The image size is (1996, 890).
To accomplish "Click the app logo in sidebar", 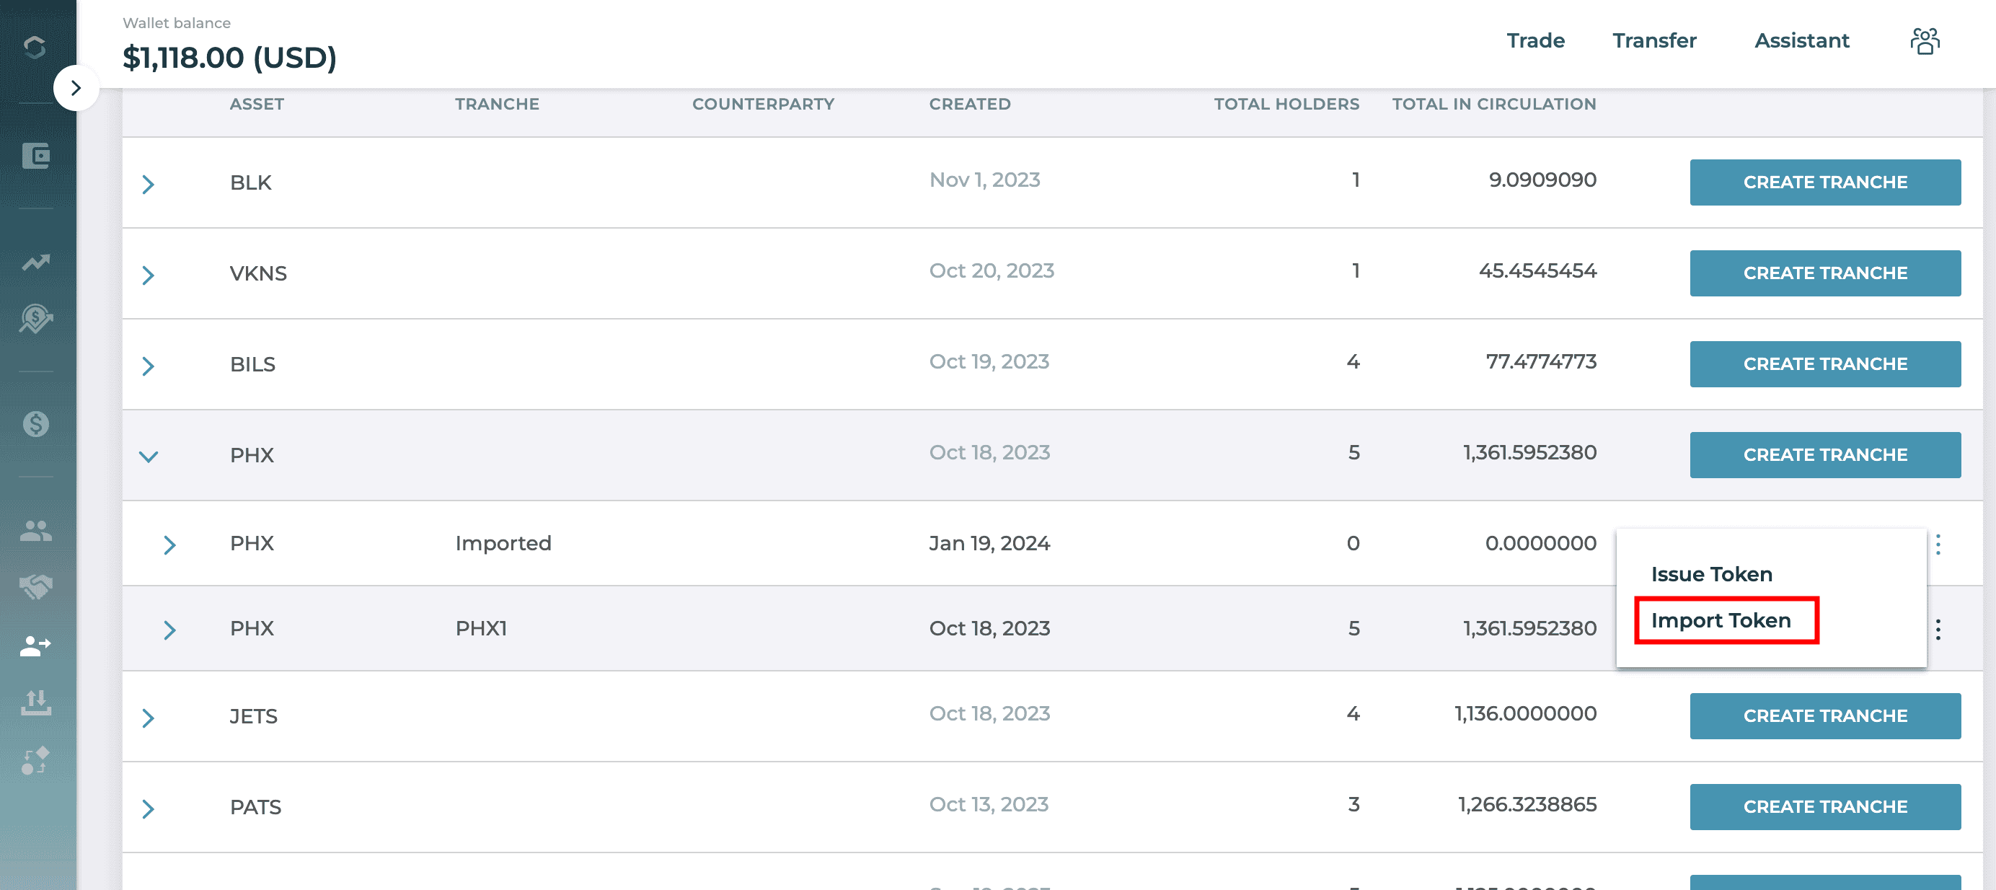I will pyautogui.click(x=35, y=48).
